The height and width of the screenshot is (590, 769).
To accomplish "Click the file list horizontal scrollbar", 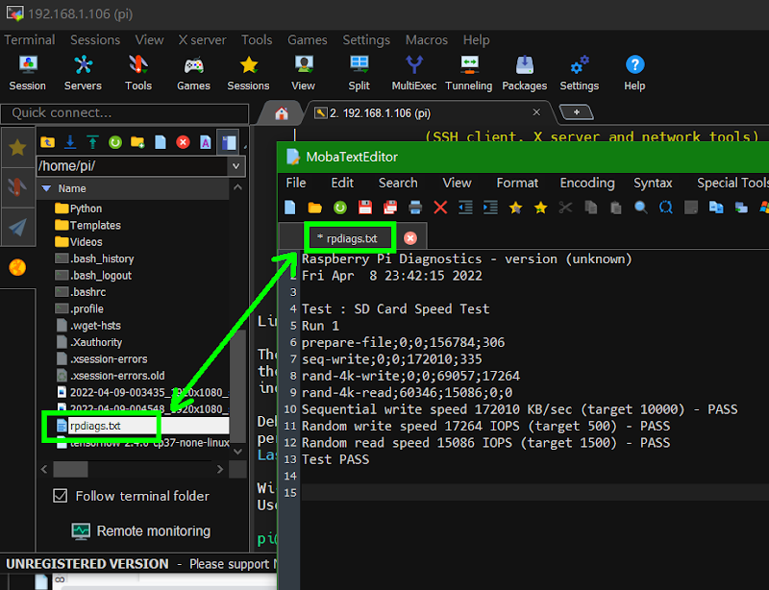I will (69, 470).
